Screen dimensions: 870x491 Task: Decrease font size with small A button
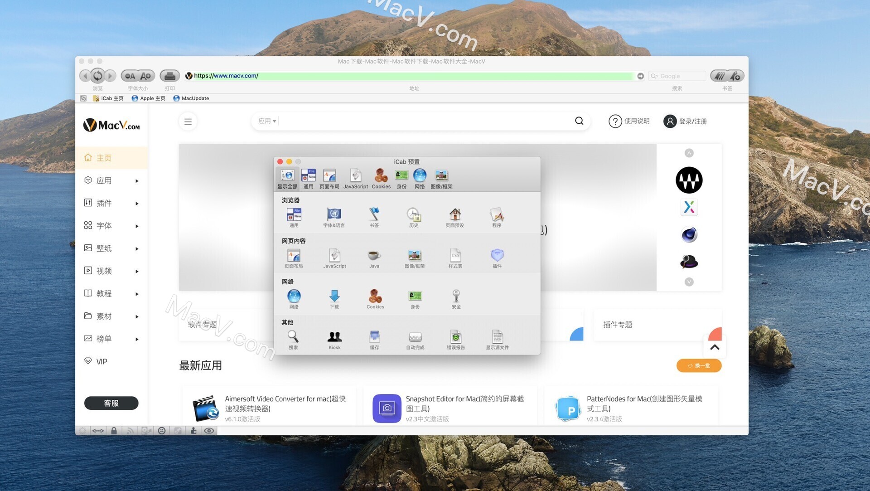130,76
